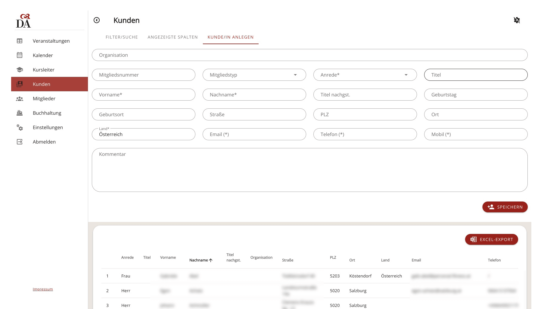Expand the Mitgliedstyp dropdown
The width and height of the screenshot is (544, 309).
pos(254,75)
